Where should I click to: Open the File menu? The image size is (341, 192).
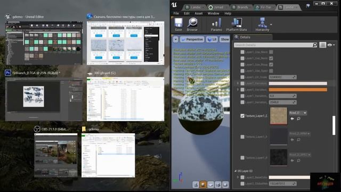click(176, 13)
